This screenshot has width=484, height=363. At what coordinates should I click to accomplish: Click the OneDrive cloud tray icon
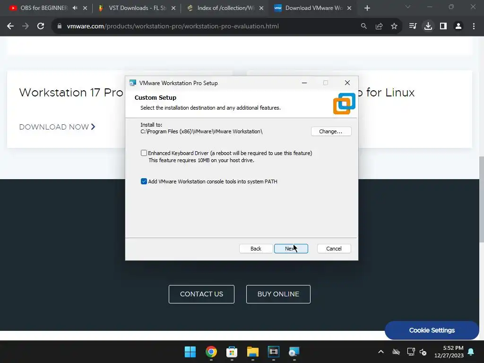pyautogui.click(x=396, y=352)
